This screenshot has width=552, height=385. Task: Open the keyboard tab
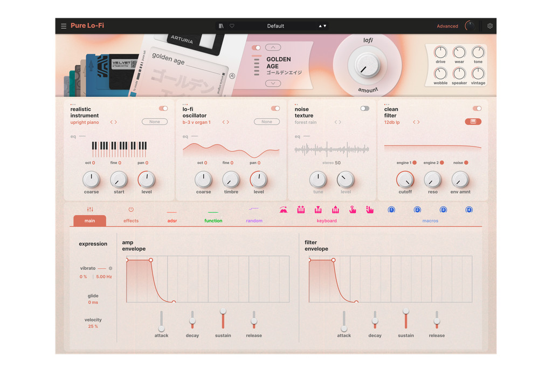[327, 221]
